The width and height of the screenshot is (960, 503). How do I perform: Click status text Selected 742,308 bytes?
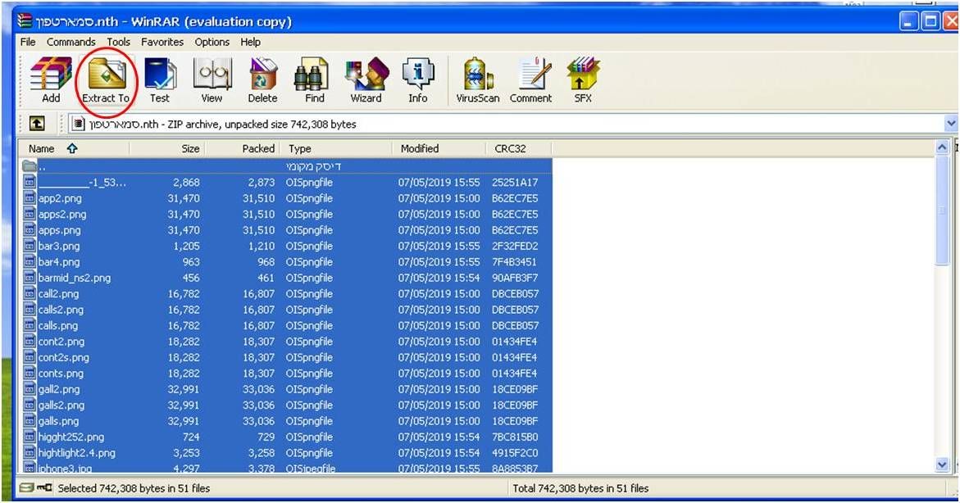pos(134,488)
